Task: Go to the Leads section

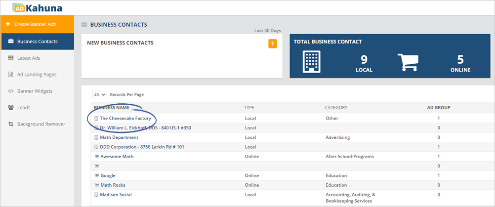Action: [x=24, y=107]
